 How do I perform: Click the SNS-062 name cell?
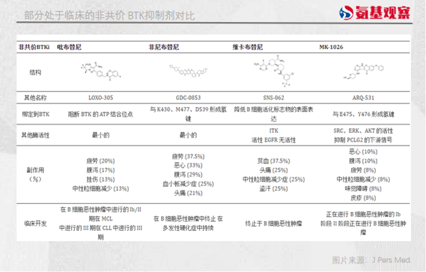[x=273, y=98]
